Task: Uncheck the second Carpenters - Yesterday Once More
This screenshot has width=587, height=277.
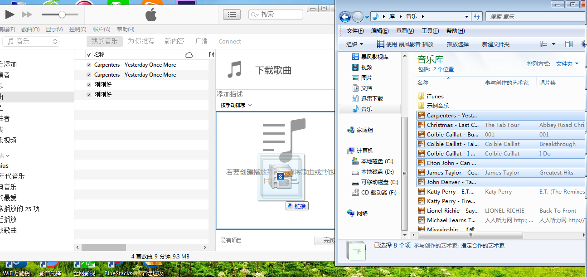Action: click(89, 75)
